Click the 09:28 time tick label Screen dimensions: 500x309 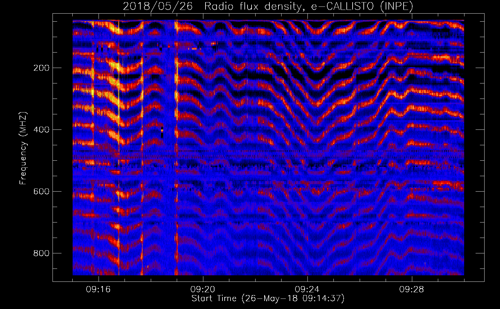click(412, 290)
